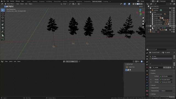Open the View Layer properties tab
This screenshot has height=99, width=176.
click(x=147, y=62)
